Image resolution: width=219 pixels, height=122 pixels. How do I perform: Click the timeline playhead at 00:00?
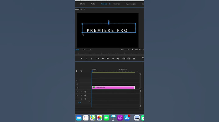[x=92, y=71]
